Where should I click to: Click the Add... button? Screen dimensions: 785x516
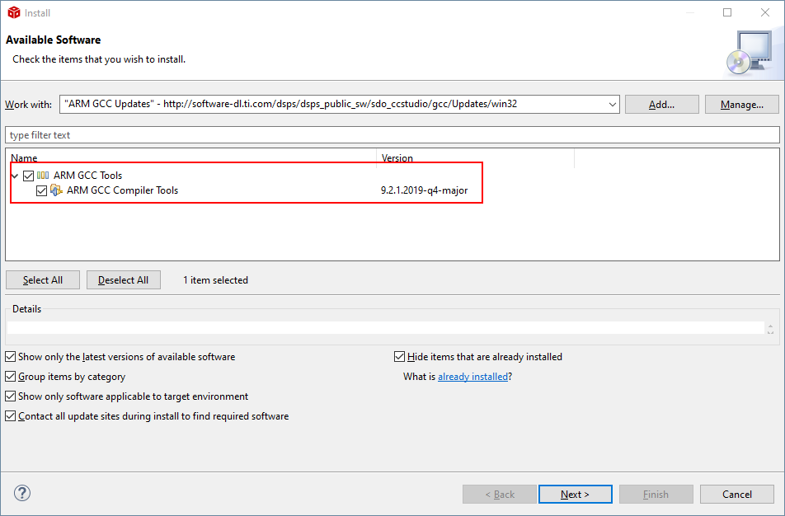(x=661, y=105)
